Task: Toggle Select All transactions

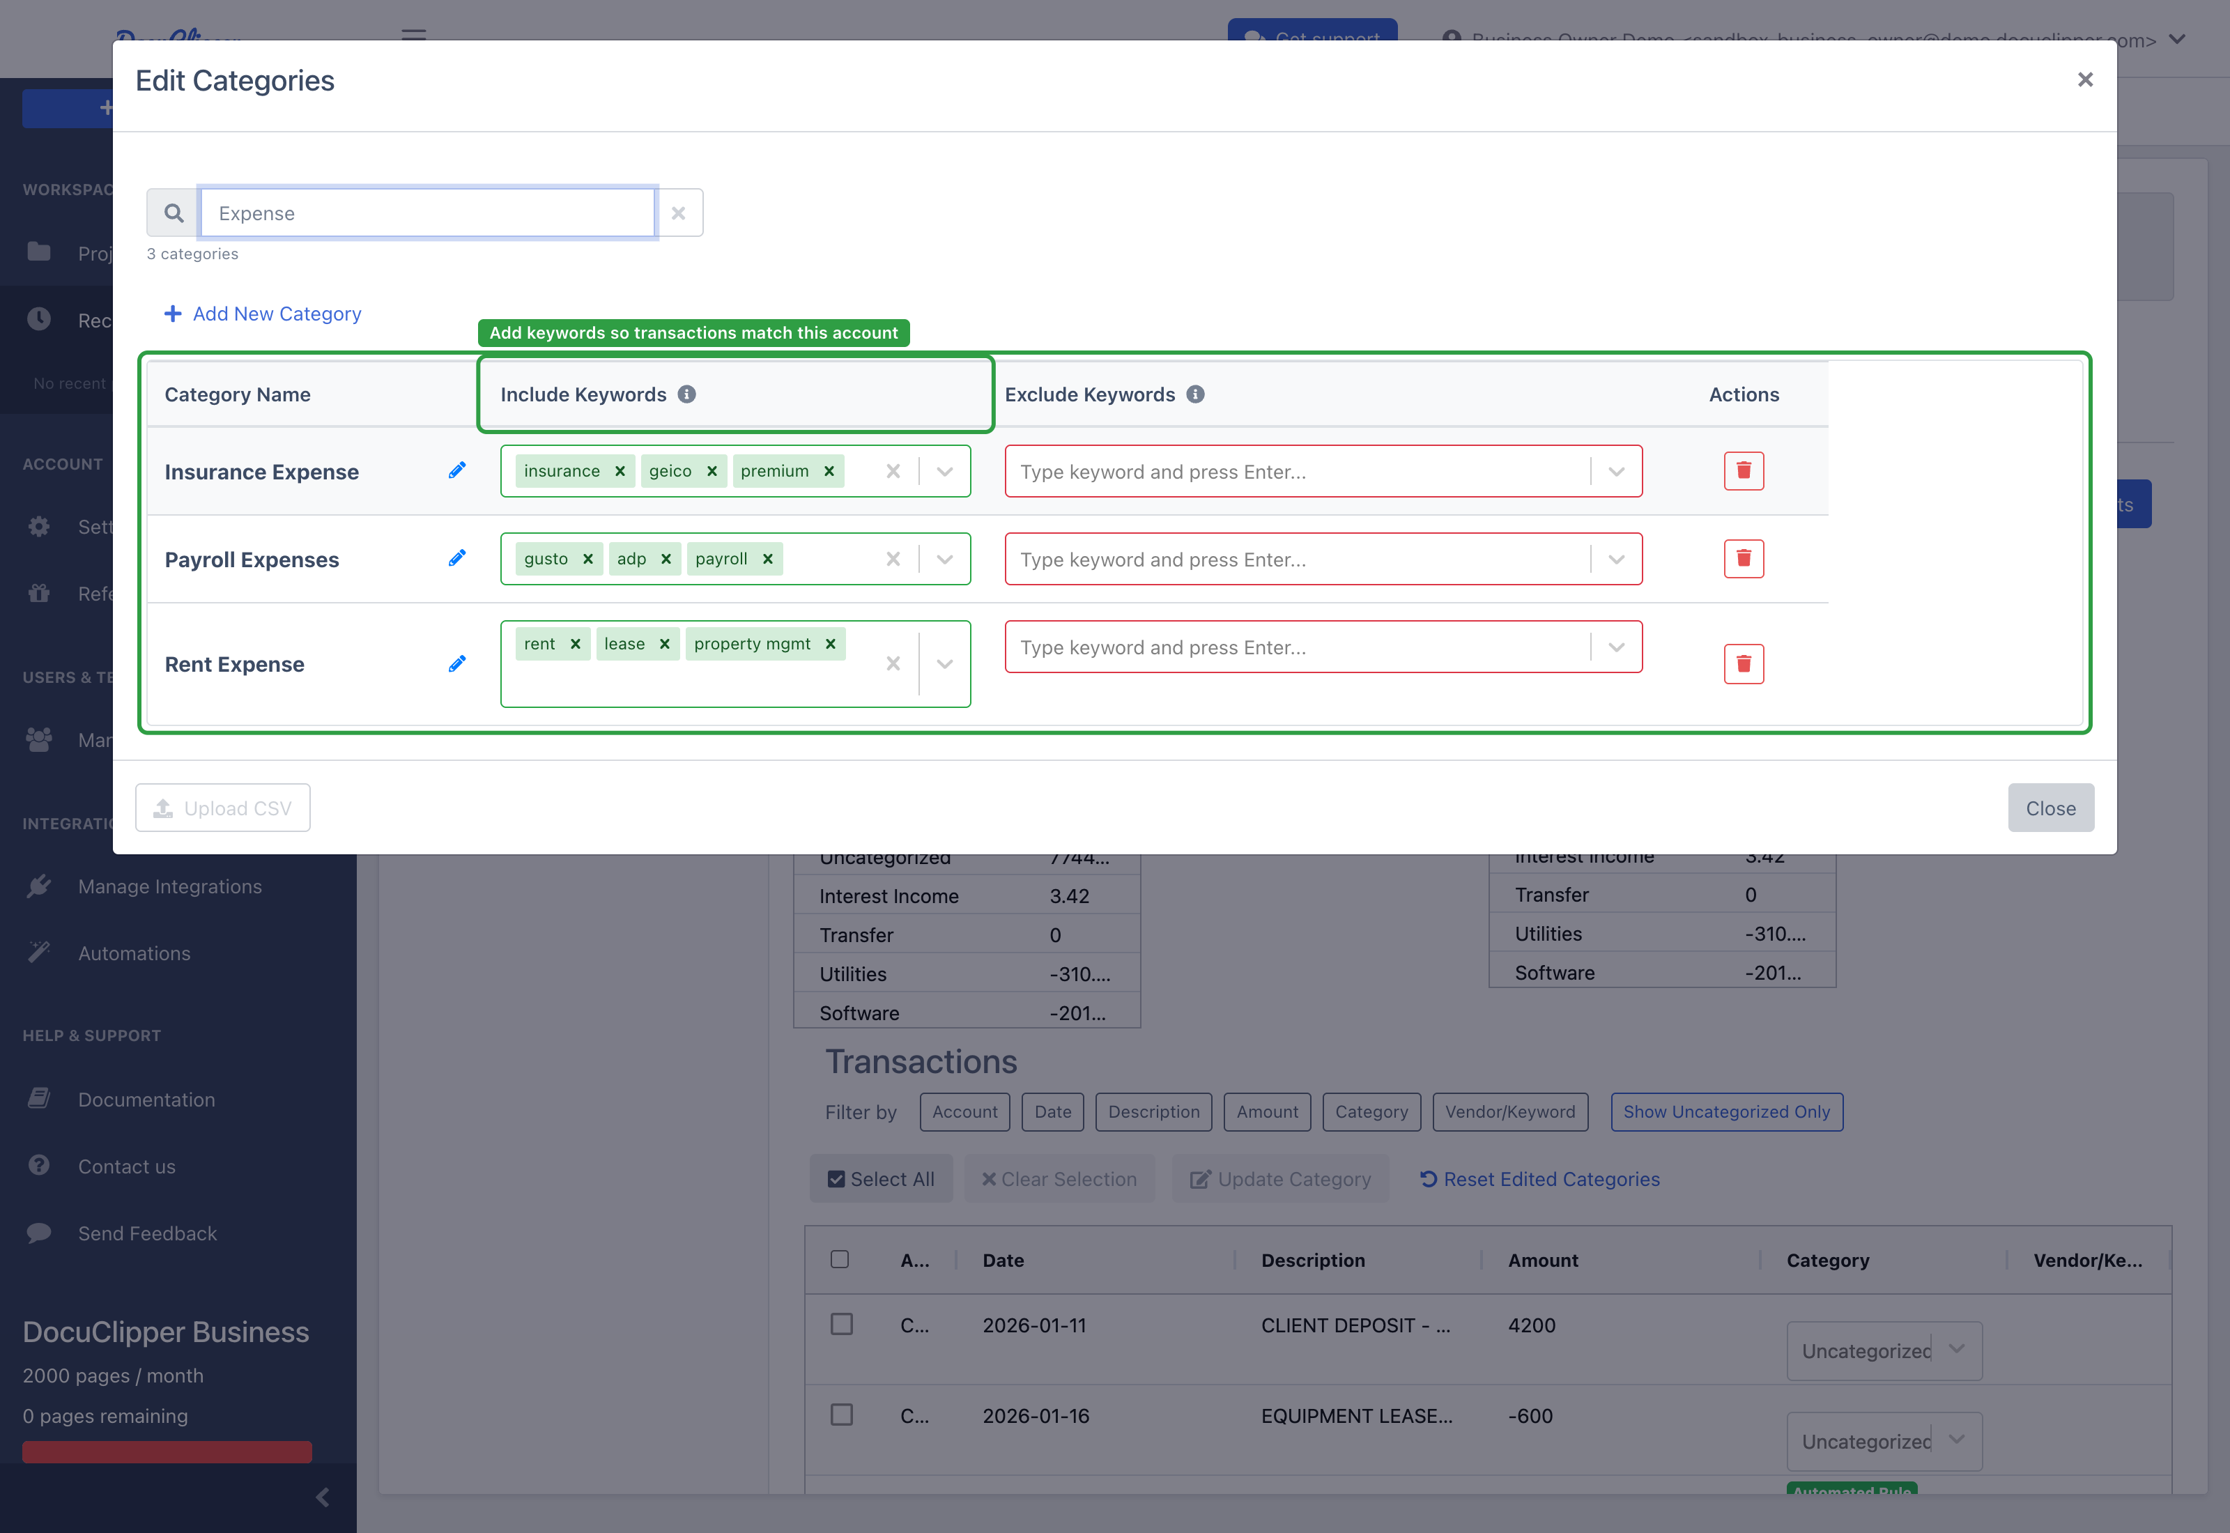Action: 881,1178
